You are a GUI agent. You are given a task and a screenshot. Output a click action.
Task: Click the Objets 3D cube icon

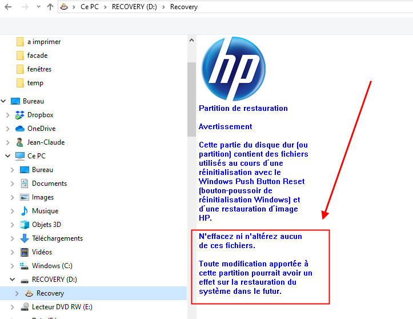point(25,225)
